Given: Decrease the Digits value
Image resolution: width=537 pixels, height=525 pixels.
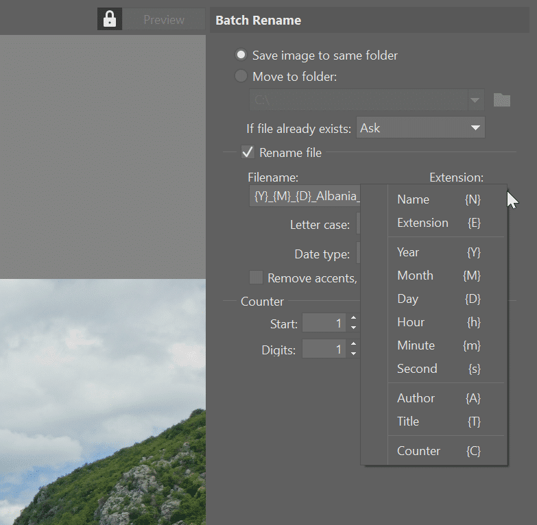Looking at the screenshot, I should 353,354.
